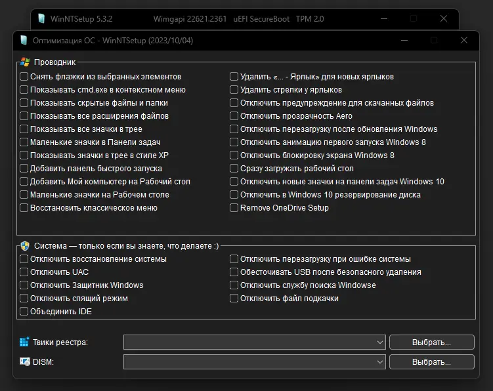
Task: Check Отключить новые значки на панели задач Windows 10
Action: [234, 181]
